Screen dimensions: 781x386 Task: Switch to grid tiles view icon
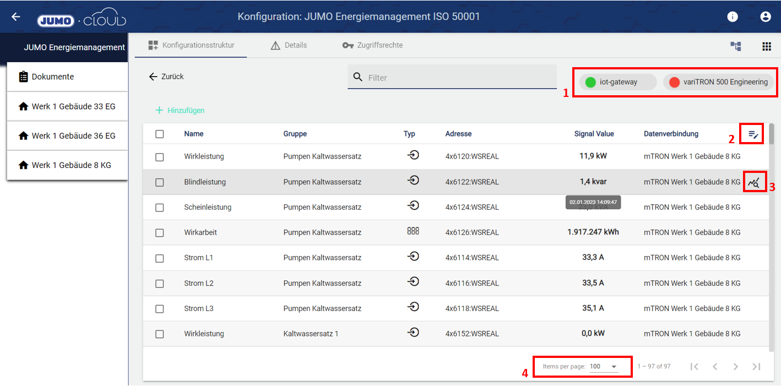point(766,46)
